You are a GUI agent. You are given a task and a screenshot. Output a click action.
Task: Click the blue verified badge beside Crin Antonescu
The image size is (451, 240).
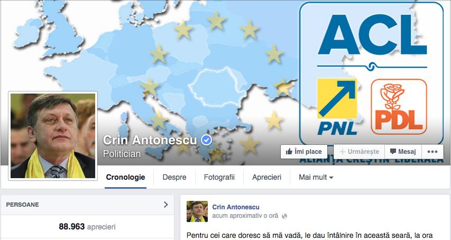(207, 140)
